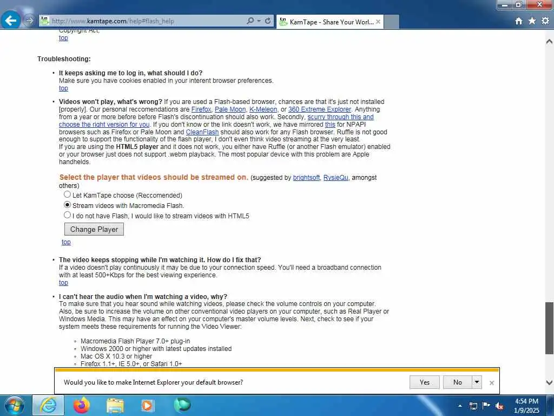The height and width of the screenshot is (416, 554).
Task: Open the Windows Start orb
Action: pos(14,405)
